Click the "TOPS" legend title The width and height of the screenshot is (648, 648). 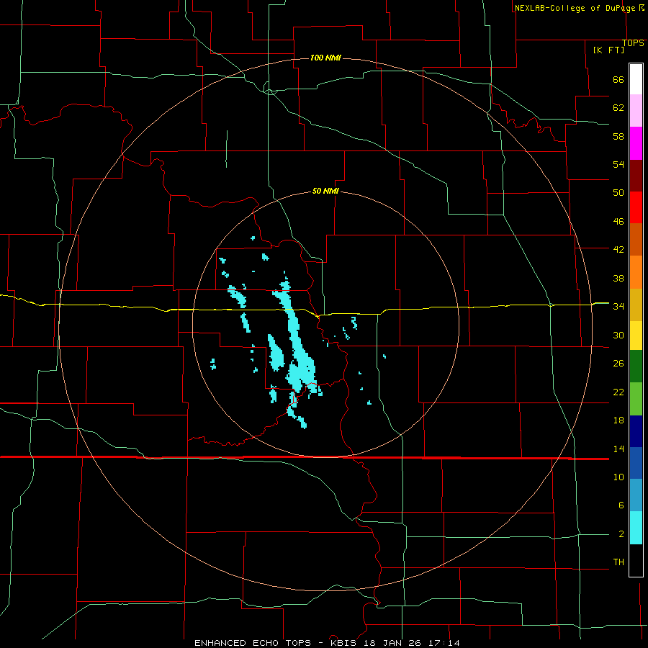(633, 43)
